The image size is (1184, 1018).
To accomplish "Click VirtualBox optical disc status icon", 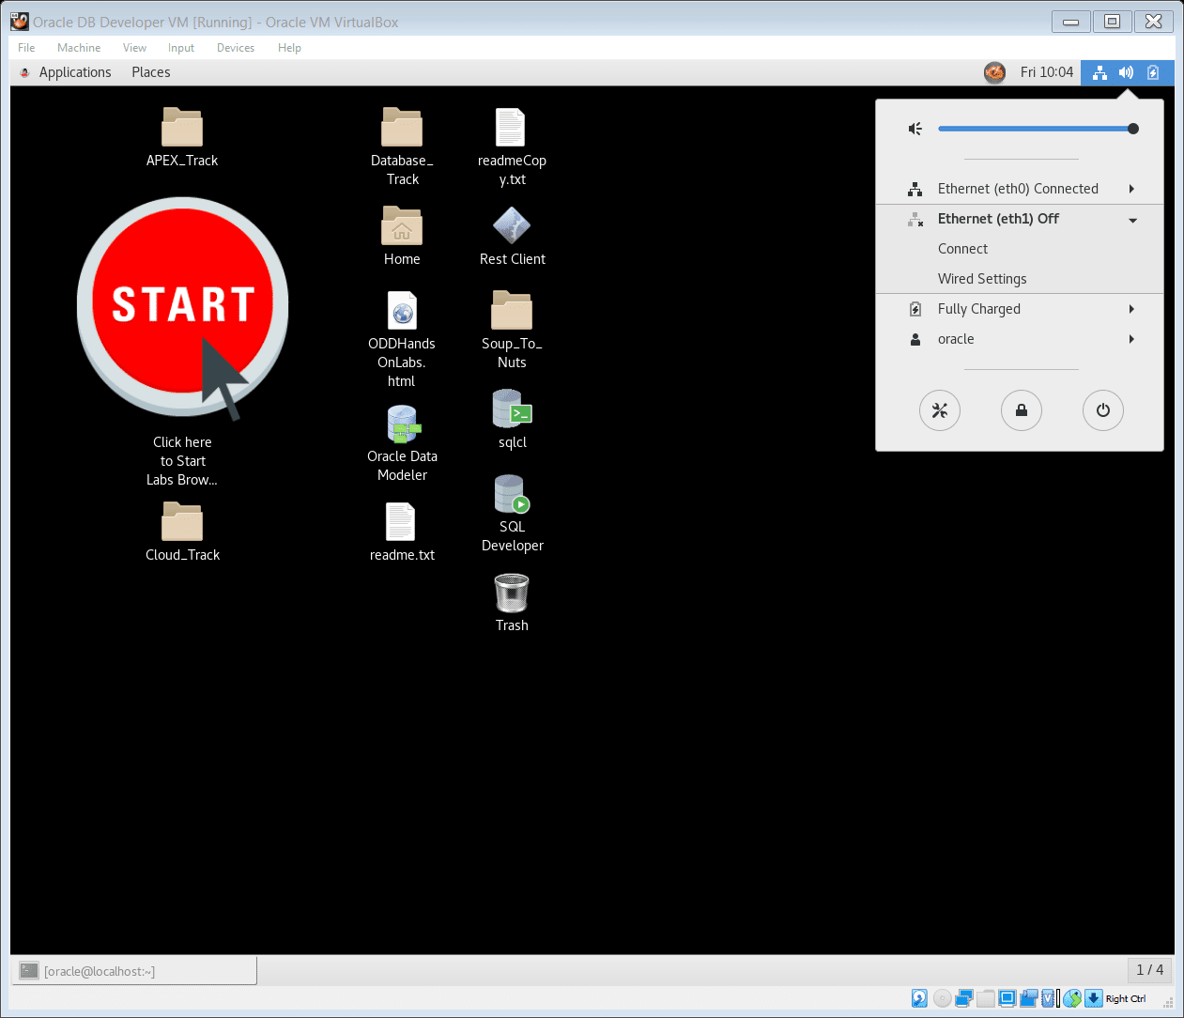I will pos(942,998).
